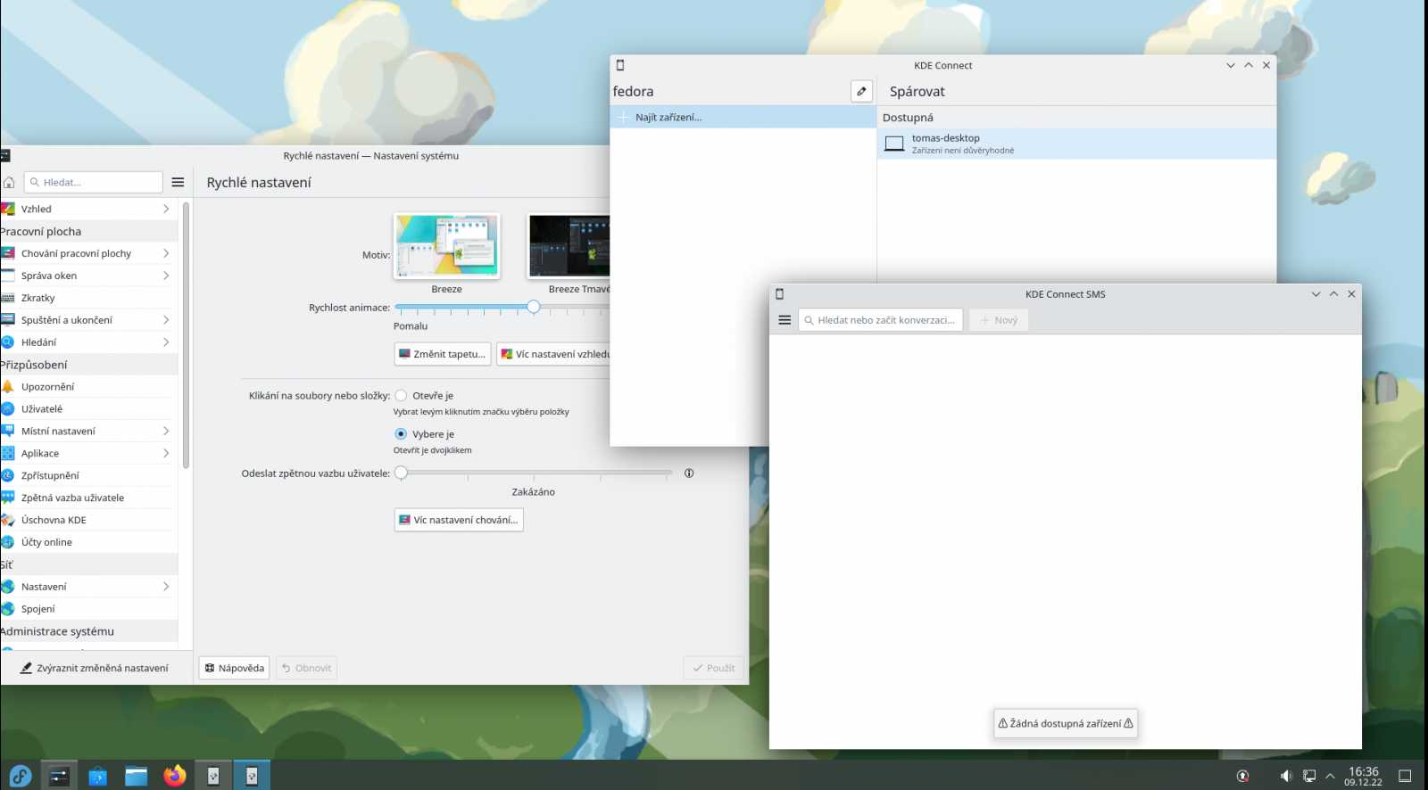This screenshot has width=1428, height=790.
Task: Expand Správa oken chevron
Action: click(x=166, y=276)
